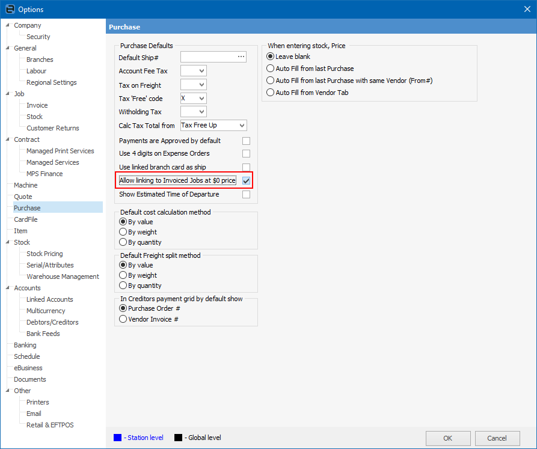The height and width of the screenshot is (449, 537).
Task: Expand the Account Fee Tax dropdown
Action: click(201, 71)
